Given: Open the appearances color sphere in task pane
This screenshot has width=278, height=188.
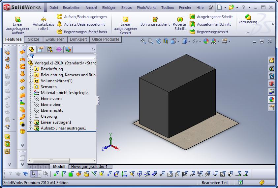Looking at the screenshot, I should tap(271, 100).
